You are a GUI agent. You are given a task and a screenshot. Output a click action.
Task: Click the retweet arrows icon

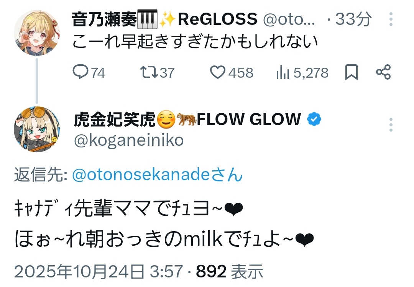[x=148, y=72]
